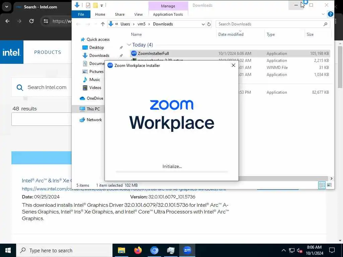Open the notification center icon

coord(332,250)
